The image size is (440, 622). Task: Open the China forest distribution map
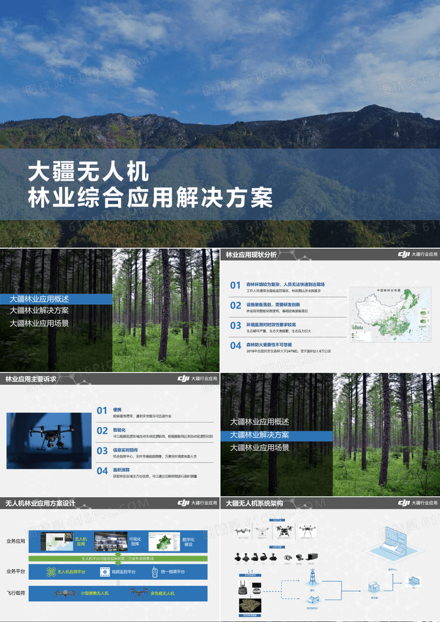[391, 315]
